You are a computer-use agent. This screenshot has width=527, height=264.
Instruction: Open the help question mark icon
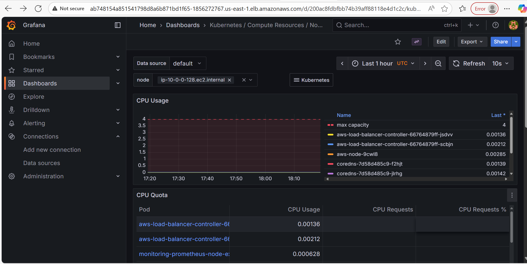495,25
